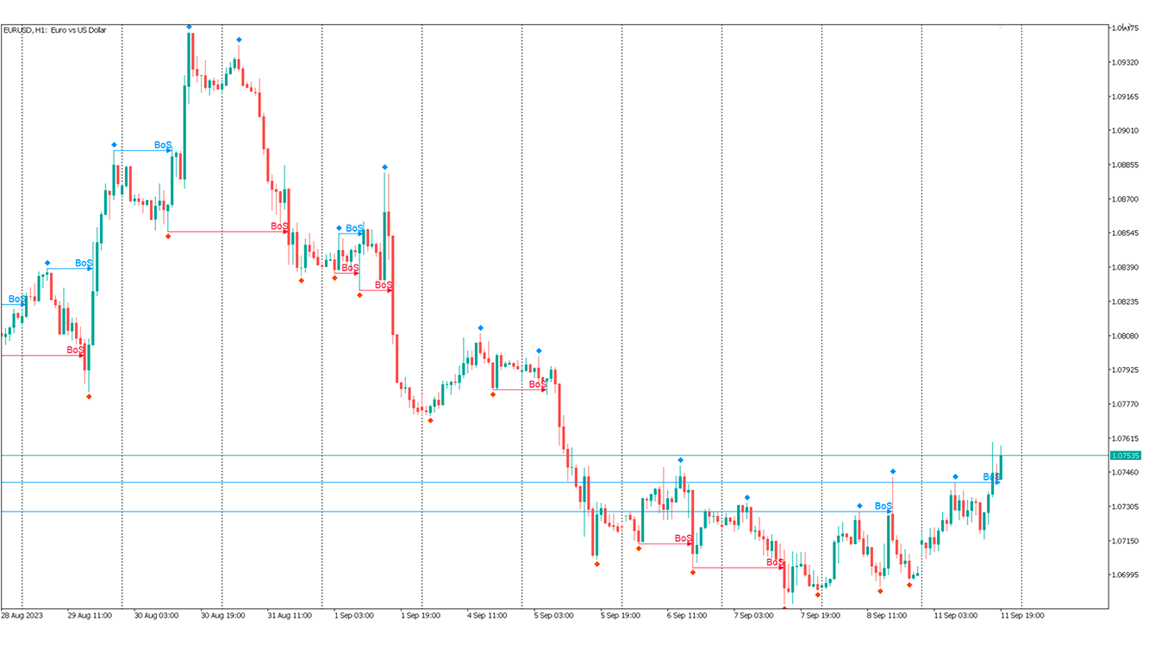The height and width of the screenshot is (646, 1149).
Task: Select the 5 Sep 03:00 time label
Action: point(553,616)
